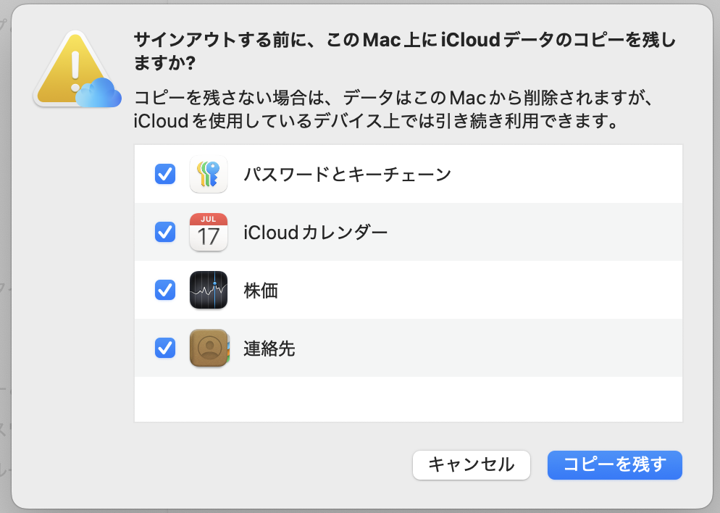Screen dimensions: 720x513
Task: Click the Passwords and Keychain keys icon
Action: tap(209, 175)
